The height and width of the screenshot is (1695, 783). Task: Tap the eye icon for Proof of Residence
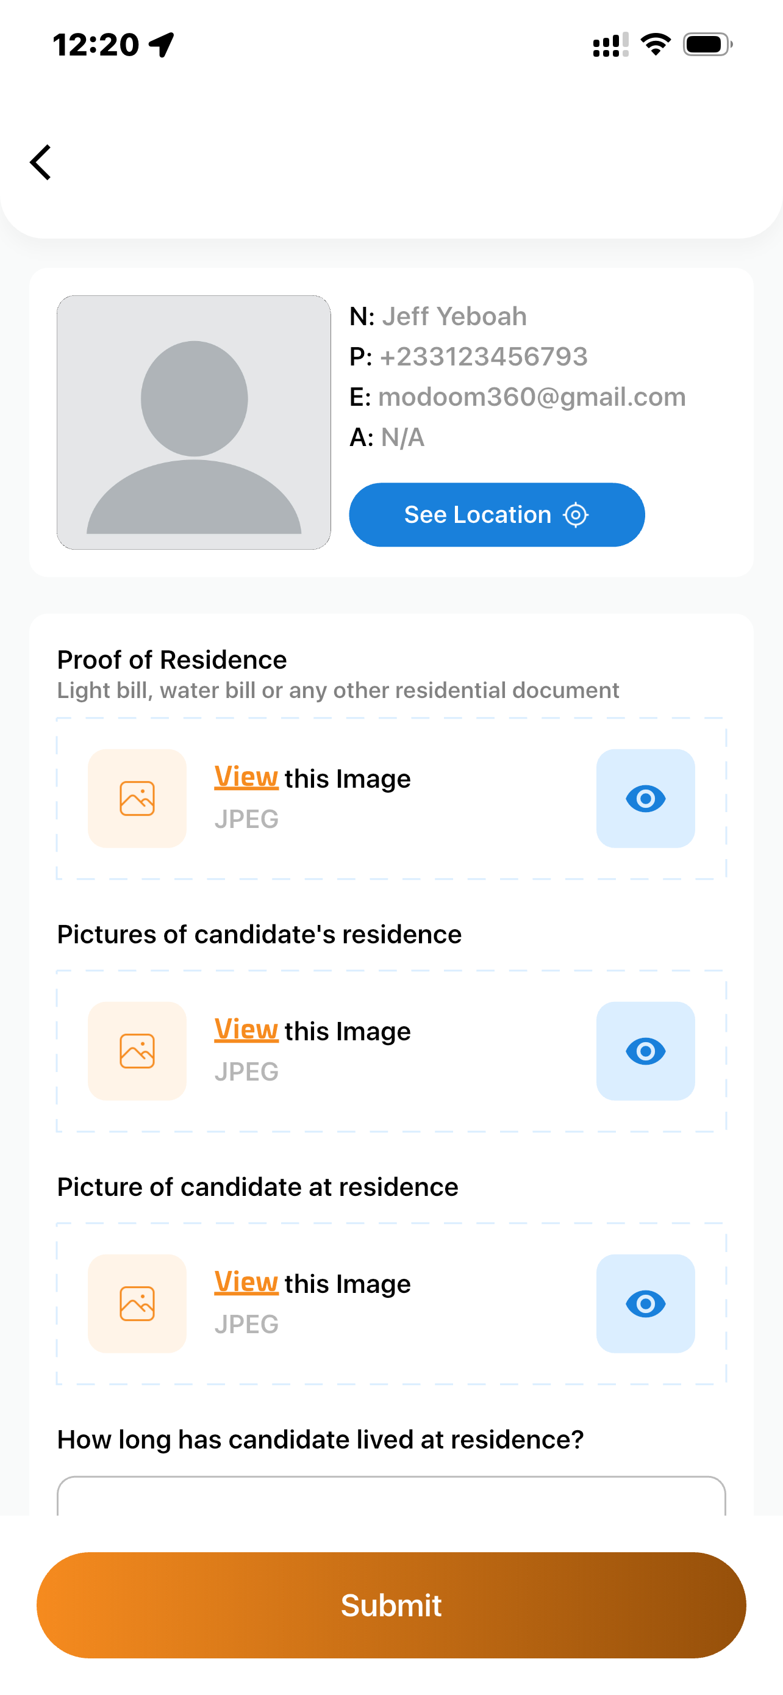click(645, 798)
